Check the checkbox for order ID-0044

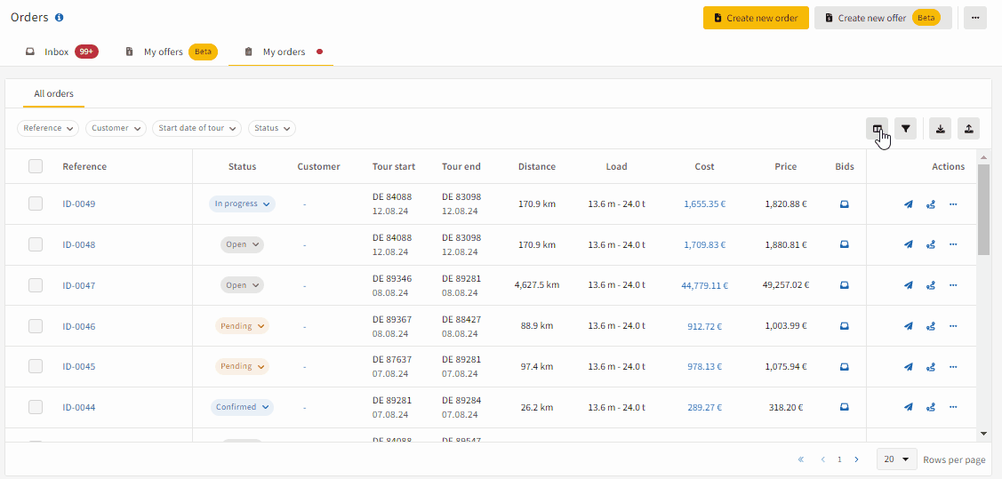(x=36, y=407)
